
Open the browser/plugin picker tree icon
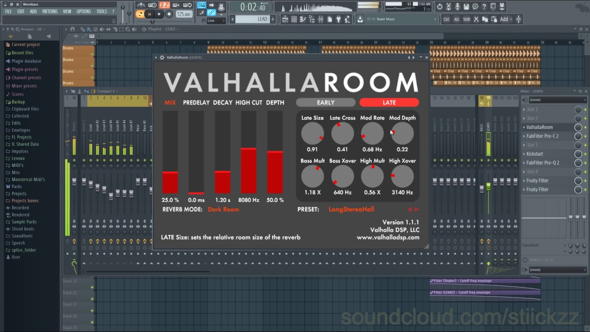[x=312, y=19]
